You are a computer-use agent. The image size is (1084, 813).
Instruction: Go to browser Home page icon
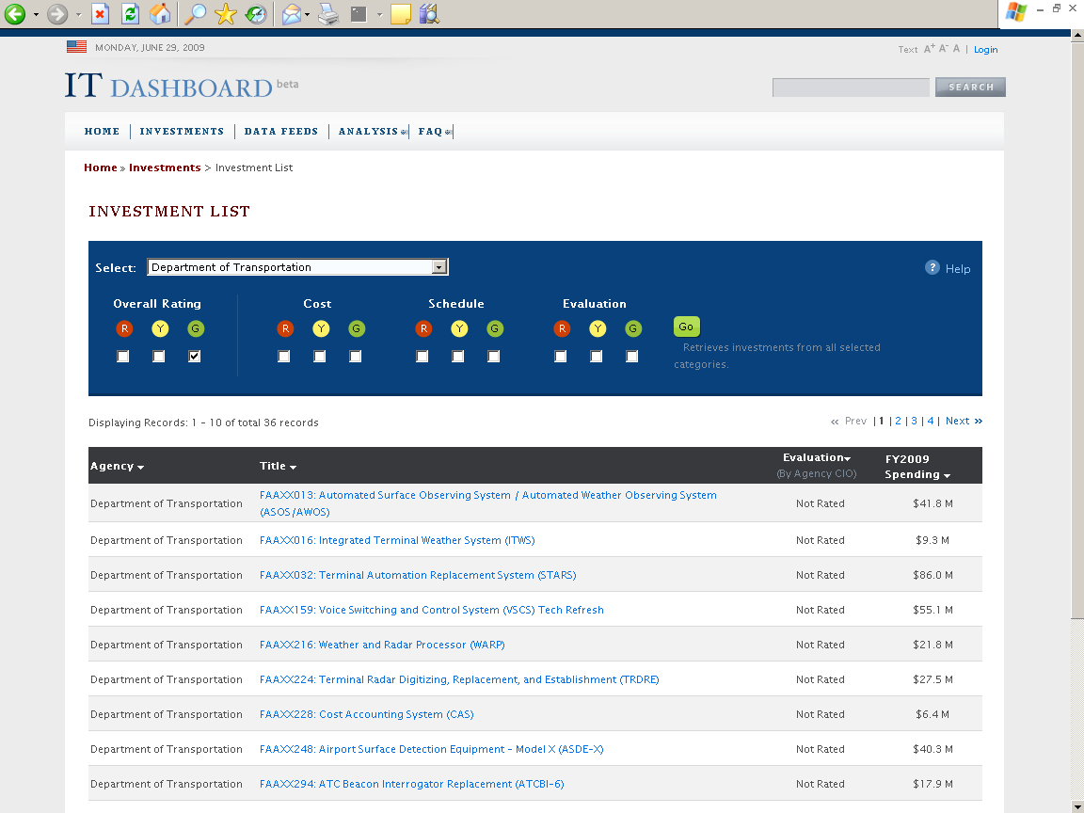point(160,14)
